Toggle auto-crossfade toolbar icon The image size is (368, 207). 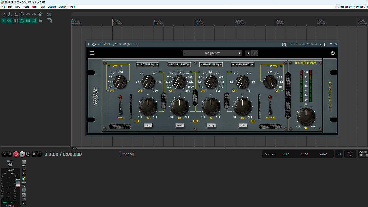(x=4, y=20)
